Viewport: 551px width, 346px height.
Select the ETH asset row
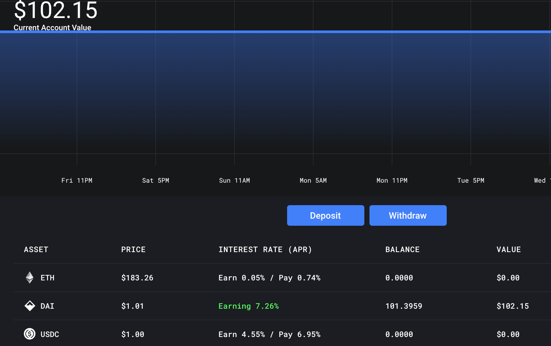pos(282,278)
